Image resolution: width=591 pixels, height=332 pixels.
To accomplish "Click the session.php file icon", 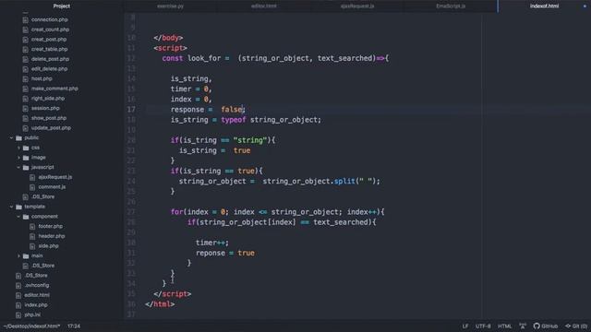I will click(25, 109).
